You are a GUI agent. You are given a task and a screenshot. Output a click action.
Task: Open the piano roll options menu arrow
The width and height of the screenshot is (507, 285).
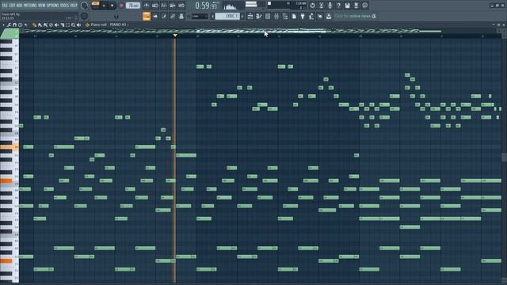(x=3, y=25)
